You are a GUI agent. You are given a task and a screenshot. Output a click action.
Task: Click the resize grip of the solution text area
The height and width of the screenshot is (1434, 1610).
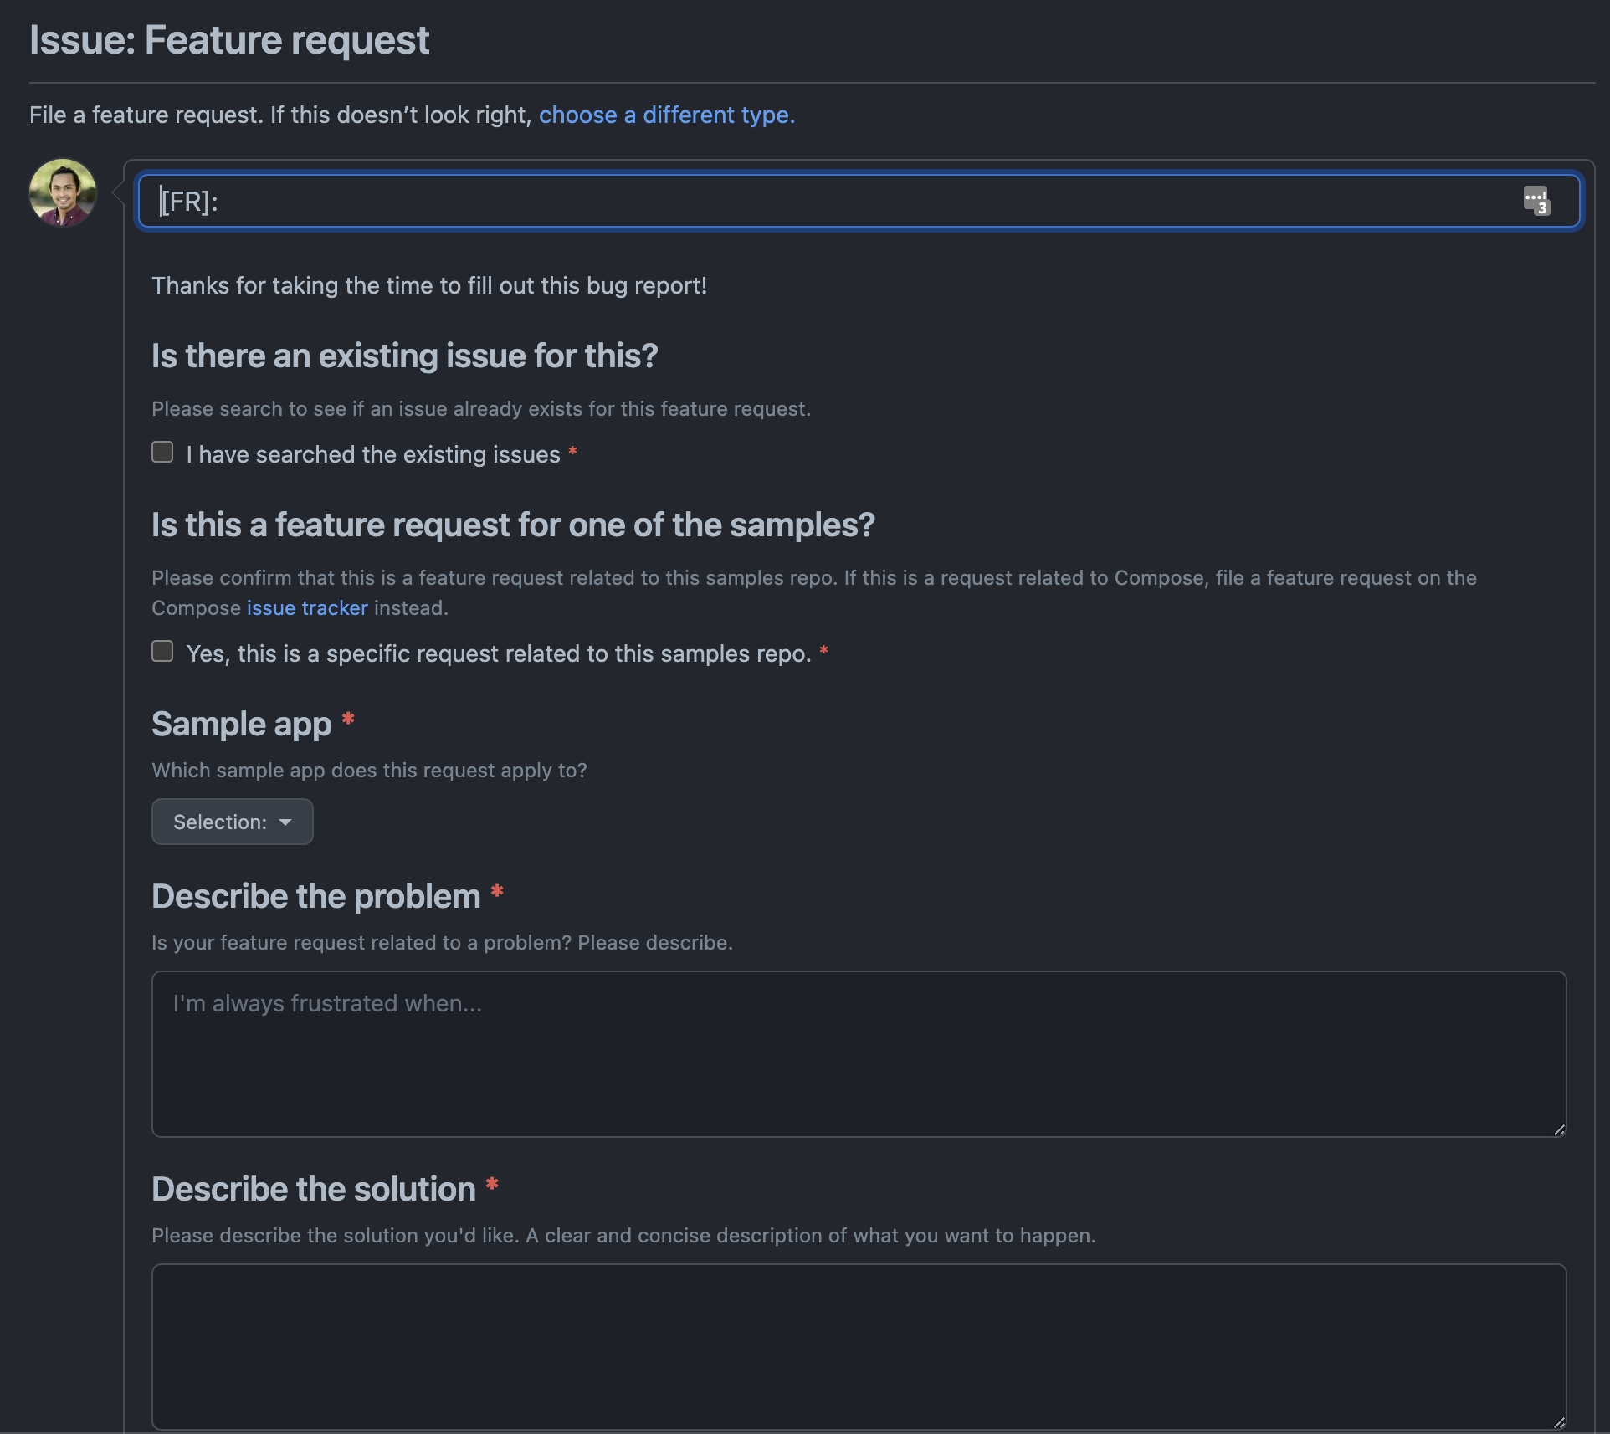[x=1559, y=1422]
